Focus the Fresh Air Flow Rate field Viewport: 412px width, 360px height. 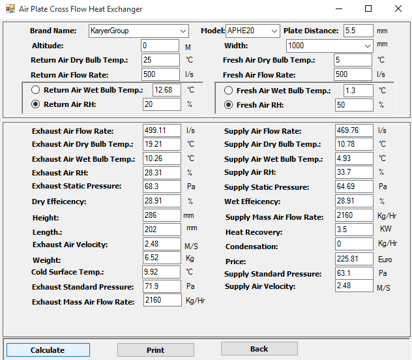pyautogui.click(x=354, y=74)
